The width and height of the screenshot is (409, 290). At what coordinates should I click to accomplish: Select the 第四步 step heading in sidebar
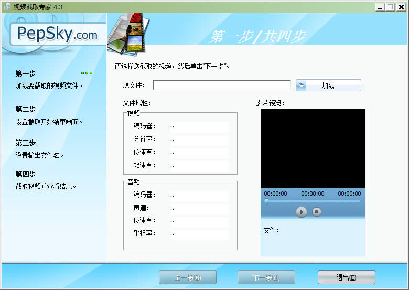[x=26, y=174]
